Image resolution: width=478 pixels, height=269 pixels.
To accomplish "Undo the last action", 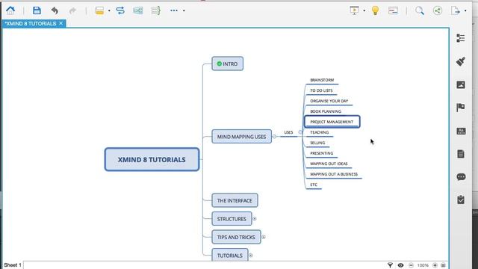I will point(55,10).
